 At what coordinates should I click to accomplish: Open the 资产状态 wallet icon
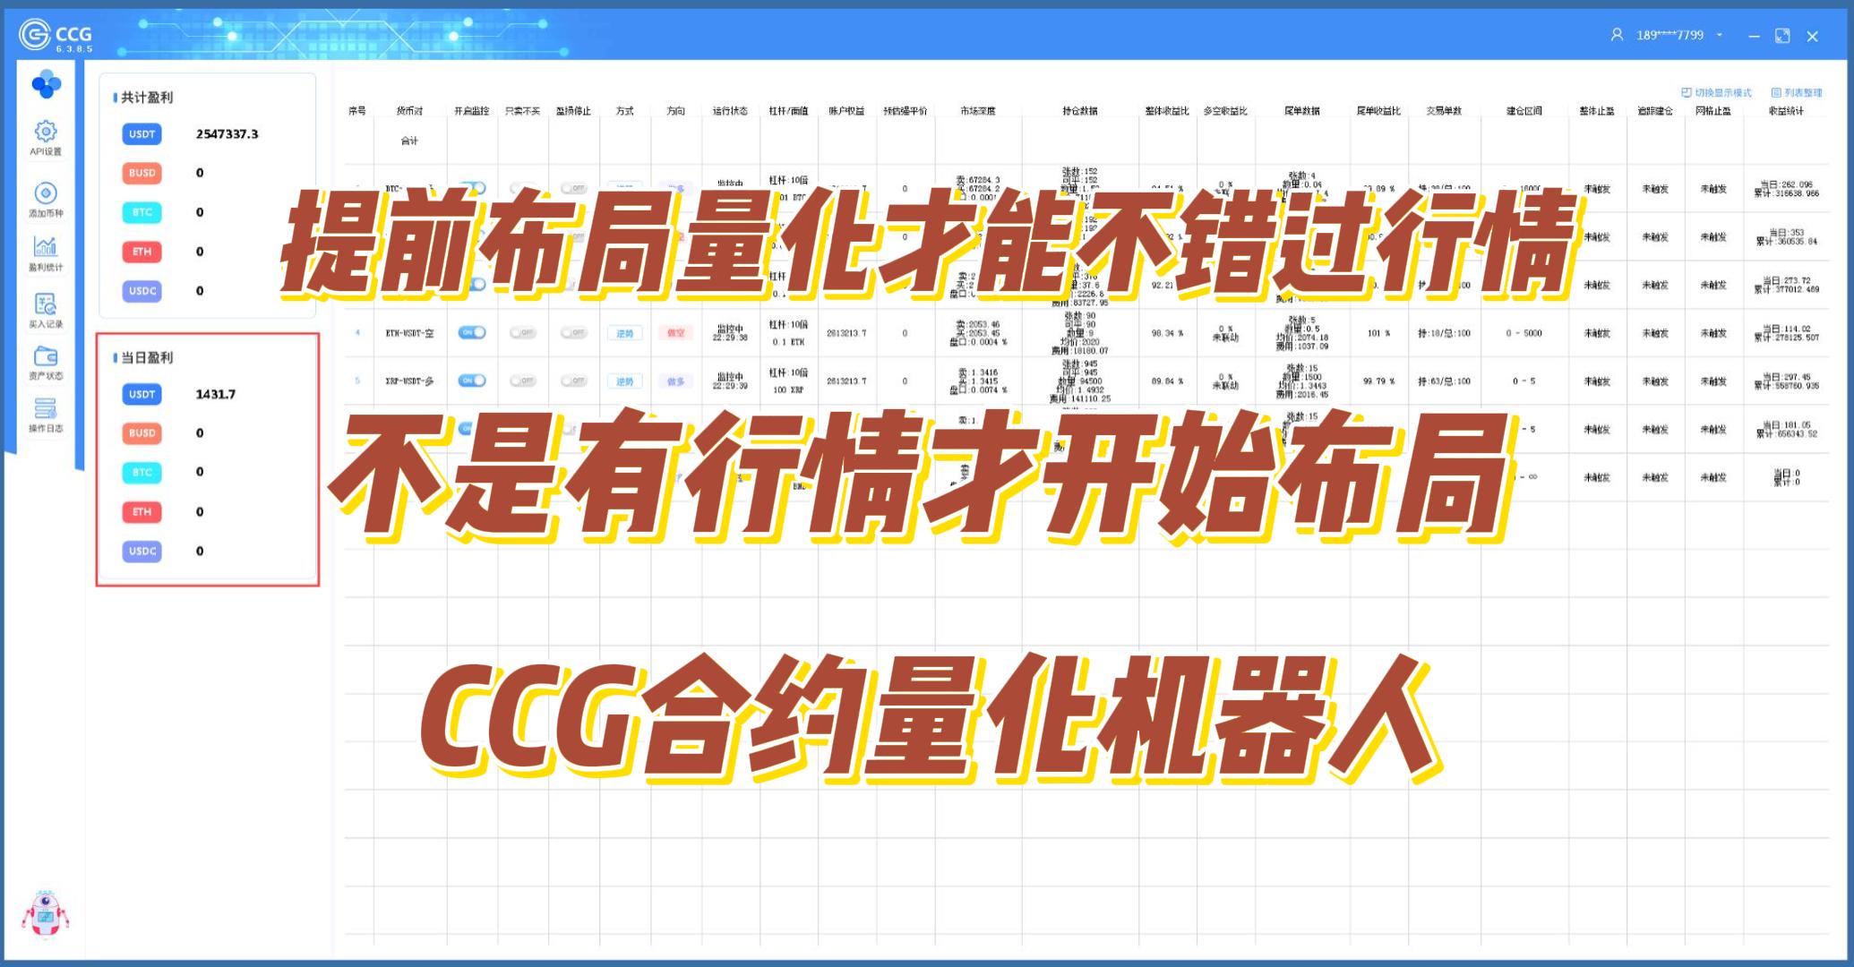(46, 356)
